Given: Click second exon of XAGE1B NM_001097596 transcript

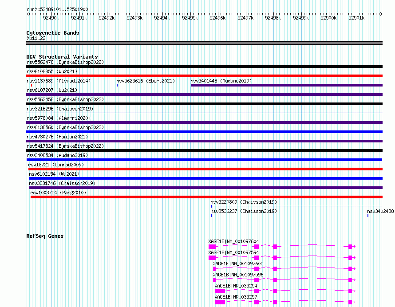Looking at the screenshot, I should coord(257,280).
